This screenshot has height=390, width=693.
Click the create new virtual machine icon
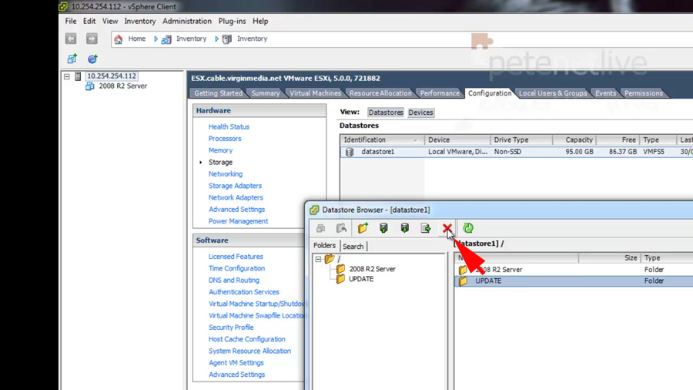(x=72, y=59)
